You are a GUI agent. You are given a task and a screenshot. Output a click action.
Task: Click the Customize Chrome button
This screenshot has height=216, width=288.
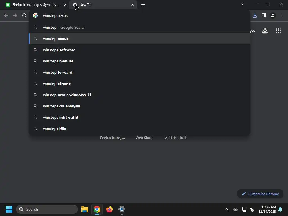260,194
